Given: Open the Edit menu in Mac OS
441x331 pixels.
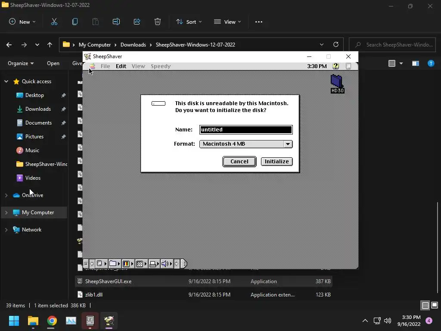Looking at the screenshot, I should pyautogui.click(x=121, y=66).
